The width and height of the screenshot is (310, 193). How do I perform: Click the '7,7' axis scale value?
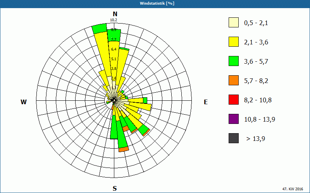114,39
